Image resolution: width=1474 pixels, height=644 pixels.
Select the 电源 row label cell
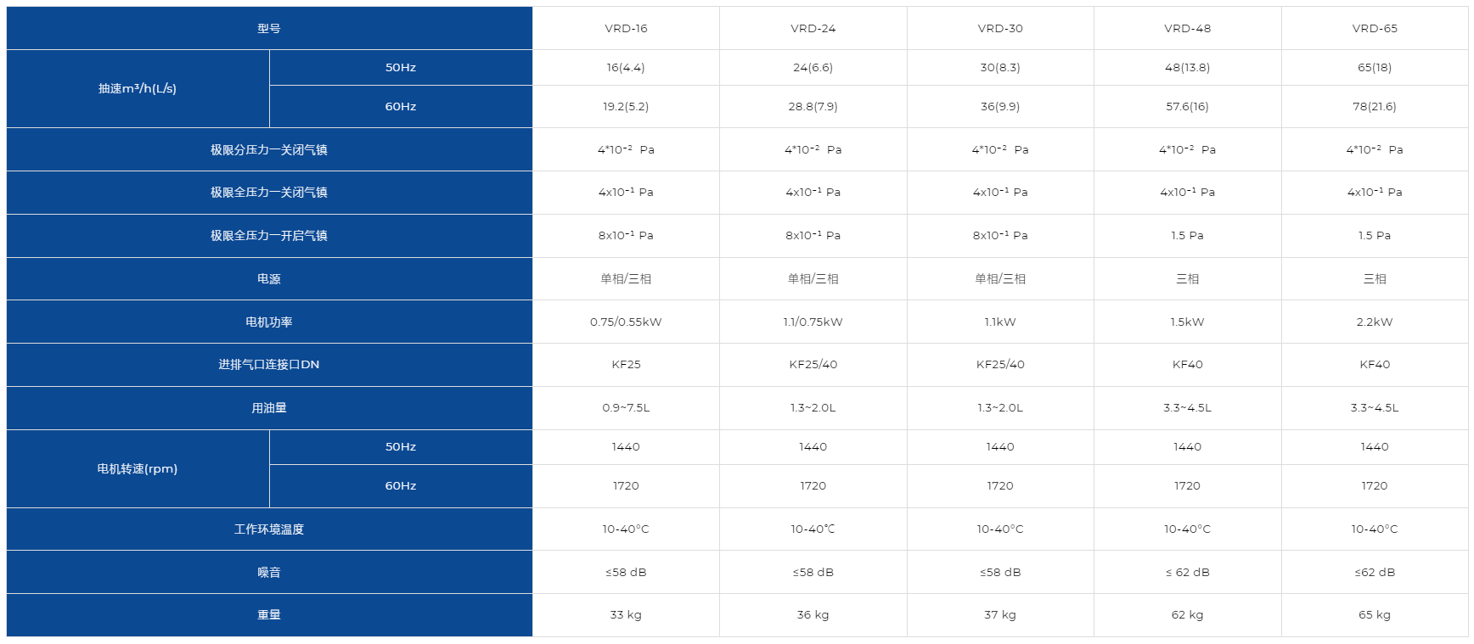(x=269, y=278)
